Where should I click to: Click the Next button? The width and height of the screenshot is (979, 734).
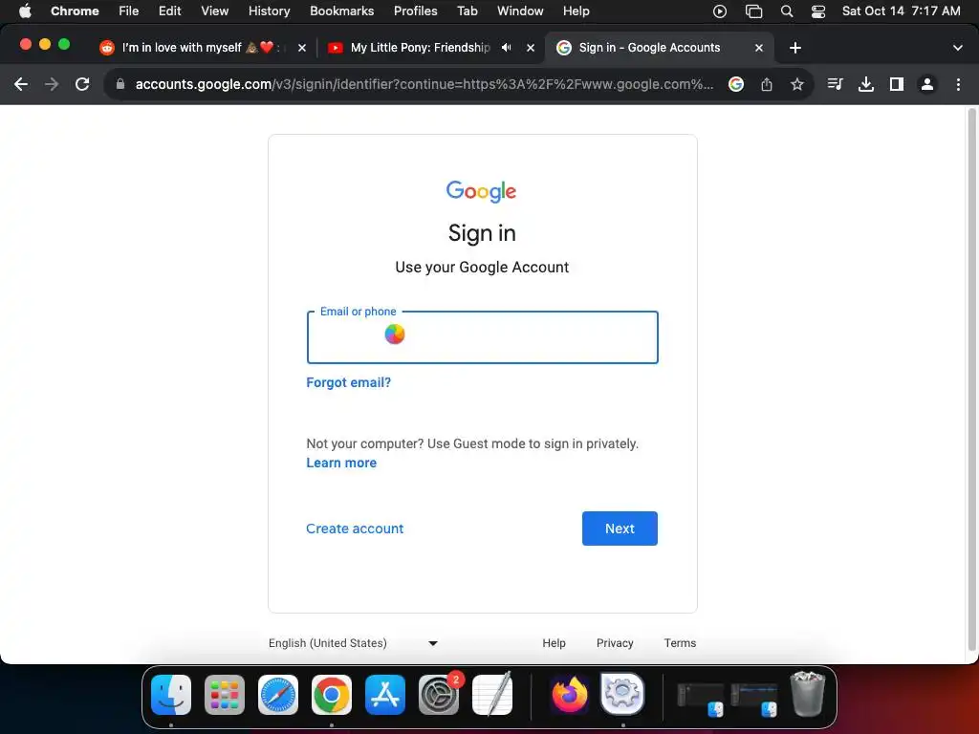pos(620,528)
